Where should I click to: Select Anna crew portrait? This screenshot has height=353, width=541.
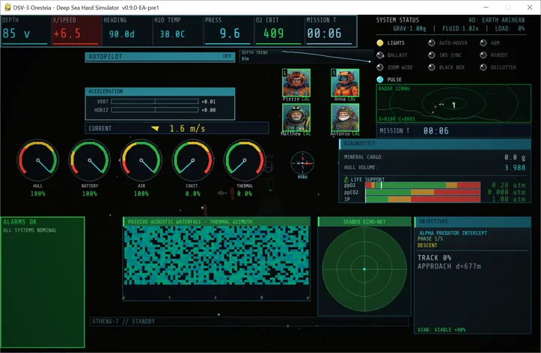(345, 82)
